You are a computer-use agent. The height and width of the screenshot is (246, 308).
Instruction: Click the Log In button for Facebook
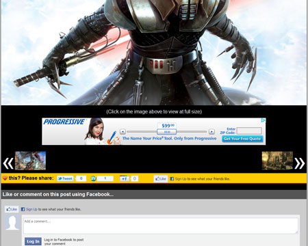pyautogui.click(x=33, y=241)
